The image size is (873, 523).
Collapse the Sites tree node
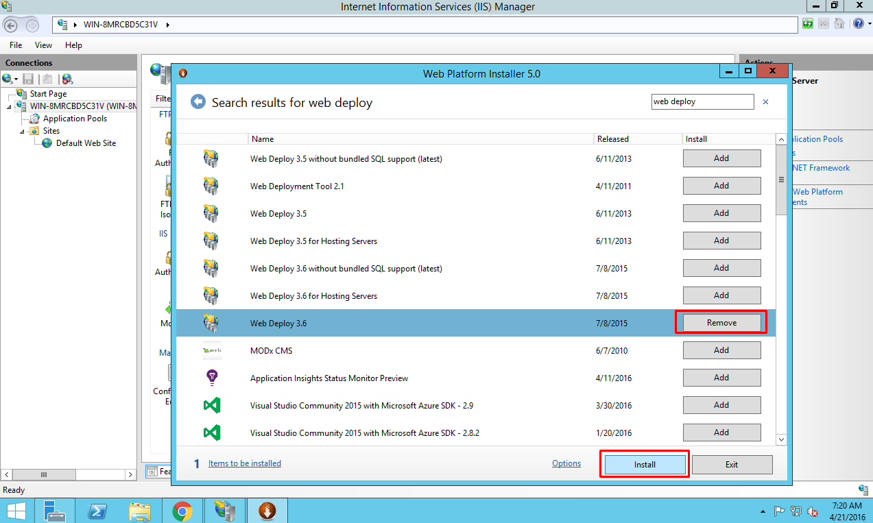pyautogui.click(x=22, y=131)
